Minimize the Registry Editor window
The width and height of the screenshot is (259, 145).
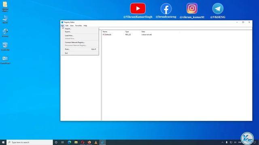237,22
